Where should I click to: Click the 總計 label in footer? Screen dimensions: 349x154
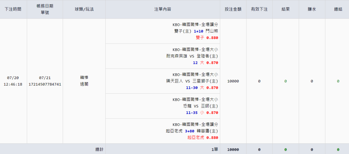click(100, 149)
